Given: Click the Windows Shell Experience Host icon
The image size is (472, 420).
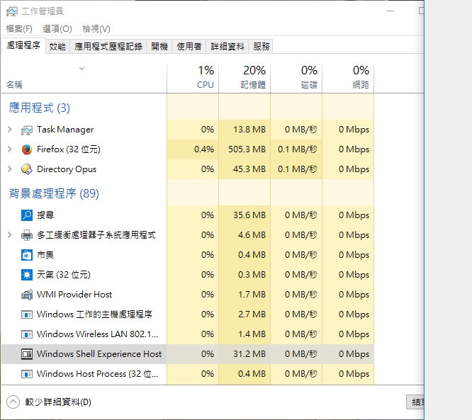Looking at the screenshot, I should (x=27, y=354).
